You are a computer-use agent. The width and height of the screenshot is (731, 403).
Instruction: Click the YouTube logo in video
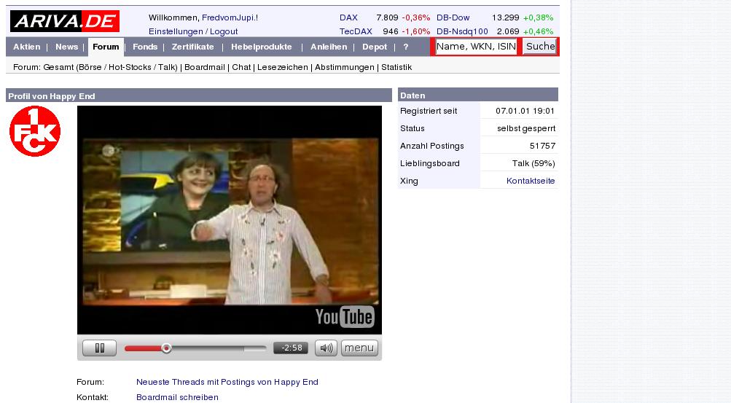pos(345,317)
